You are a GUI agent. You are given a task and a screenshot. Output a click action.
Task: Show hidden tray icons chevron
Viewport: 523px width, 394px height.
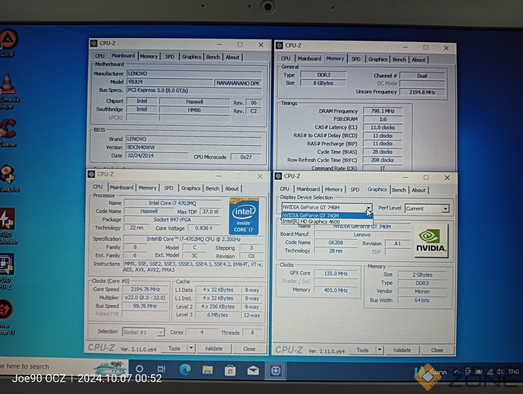tap(457, 372)
